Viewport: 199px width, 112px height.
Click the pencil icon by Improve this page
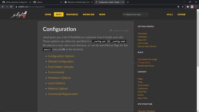(111, 30)
